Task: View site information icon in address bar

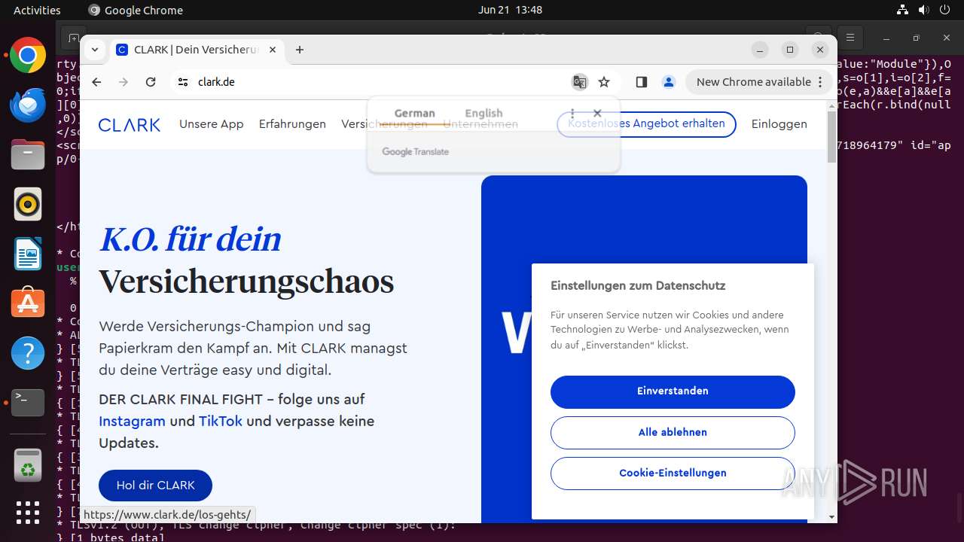Action: coord(183,82)
